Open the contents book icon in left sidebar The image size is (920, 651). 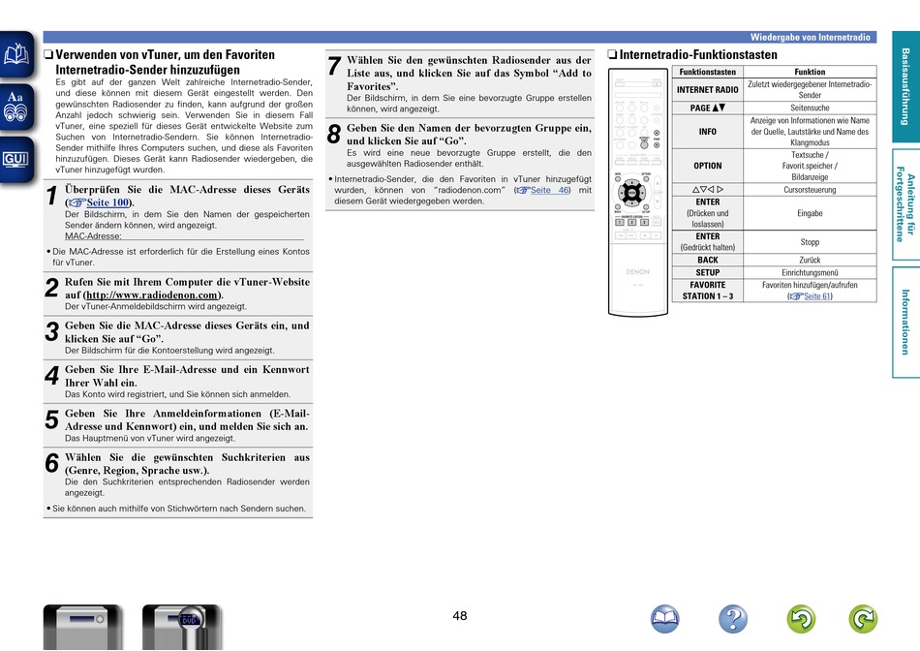[x=16, y=54]
